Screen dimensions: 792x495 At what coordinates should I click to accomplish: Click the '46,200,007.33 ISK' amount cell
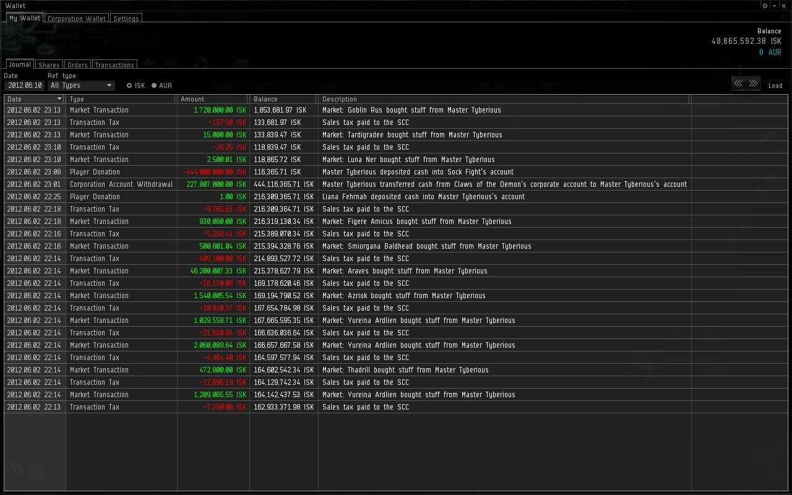click(218, 271)
